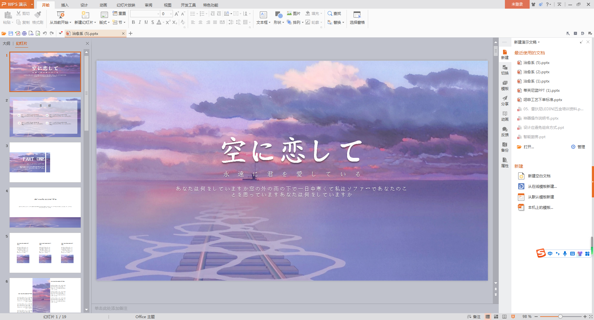Toggle Bold formatting
Image resolution: width=594 pixels, height=320 pixels.
(133, 22)
